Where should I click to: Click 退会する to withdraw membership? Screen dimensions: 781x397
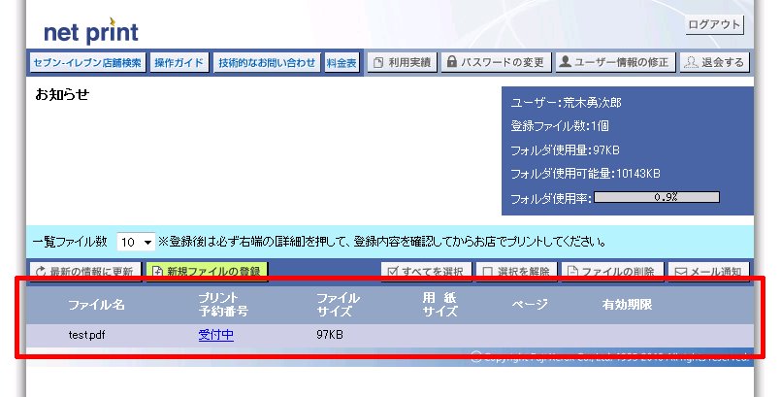(714, 62)
